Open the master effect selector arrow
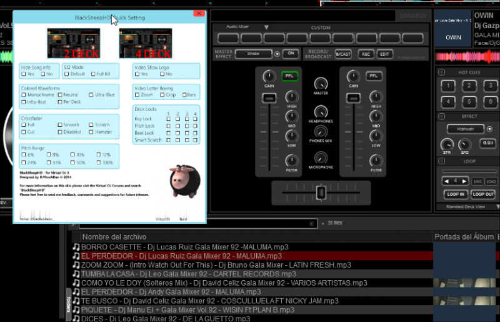 tap(277, 54)
